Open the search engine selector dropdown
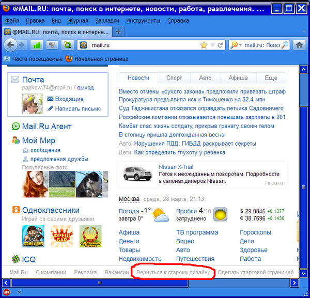Screen dimensions: 310x298 coord(240,45)
